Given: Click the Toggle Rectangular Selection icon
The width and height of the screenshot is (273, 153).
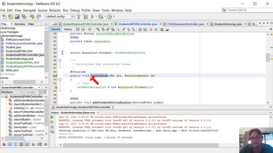Looking at the screenshot, I should (118, 29).
